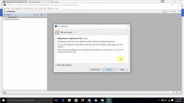Image resolution: width=184 pixels, height=103 pixels.
Task: Click the Stop icon in toolbar
Action: [x=175, y=11]
